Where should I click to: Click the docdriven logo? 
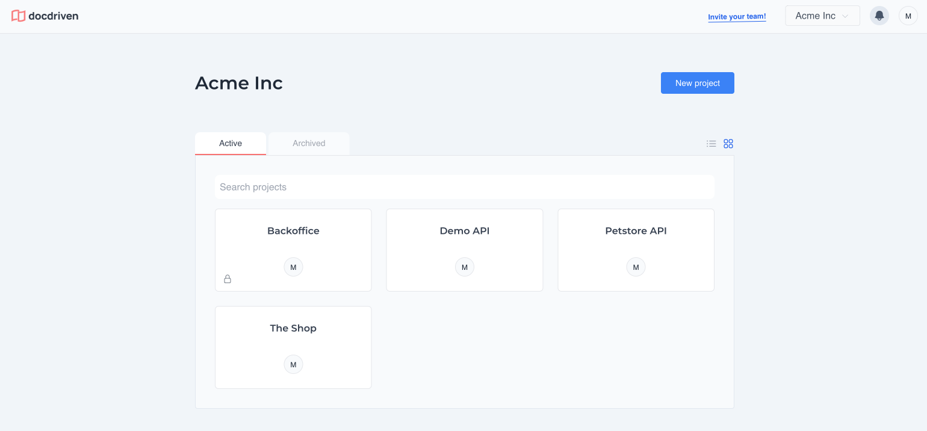45,16
